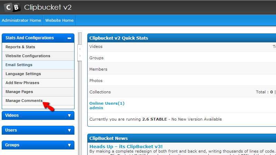Click Collections row in Quick Stats

[182, 92]
